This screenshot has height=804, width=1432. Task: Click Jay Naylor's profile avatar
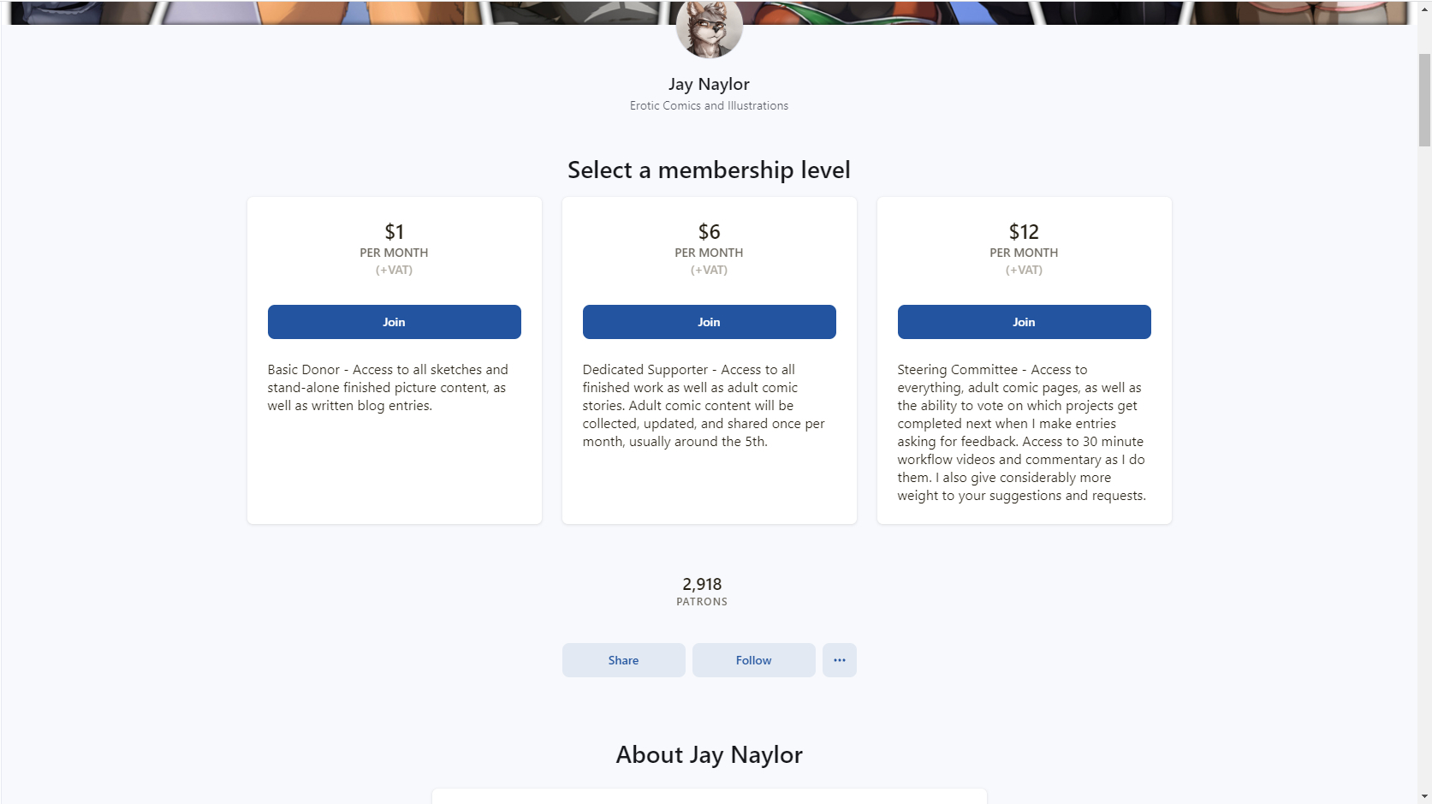click(x=709, y=29)
